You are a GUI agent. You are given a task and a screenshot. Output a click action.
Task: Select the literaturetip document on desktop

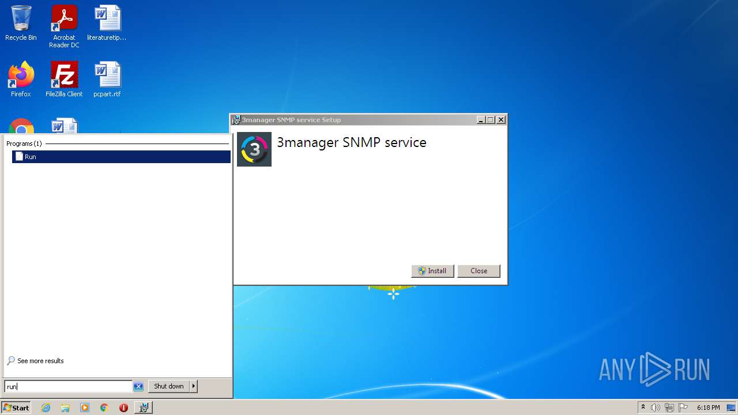coord(107,23)
